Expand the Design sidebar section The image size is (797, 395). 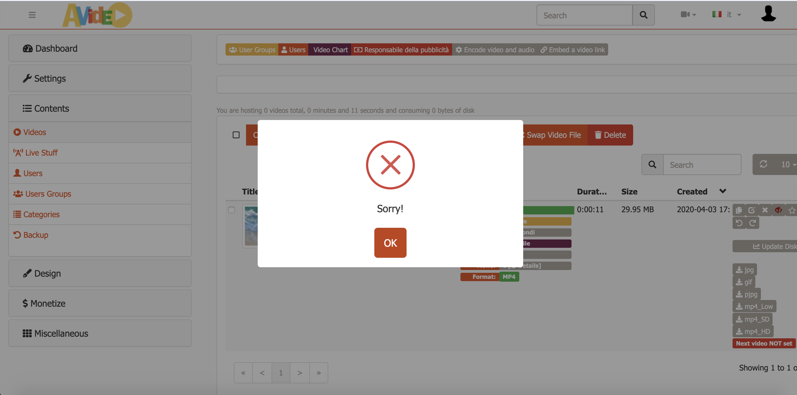pyautogui.click(x=100, y=273)
